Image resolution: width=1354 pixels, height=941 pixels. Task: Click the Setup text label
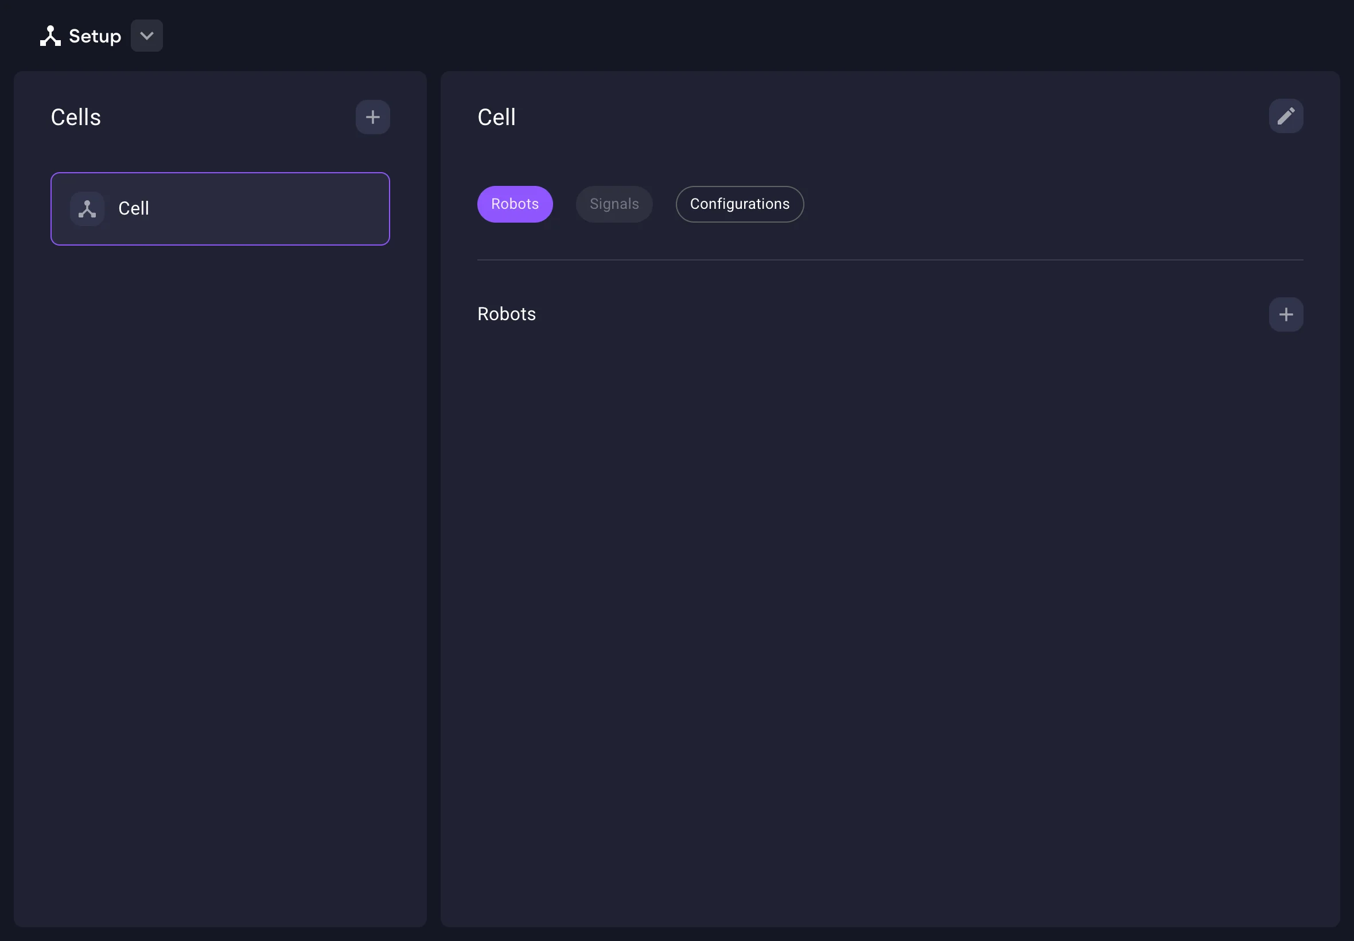[x=95, y=36]
